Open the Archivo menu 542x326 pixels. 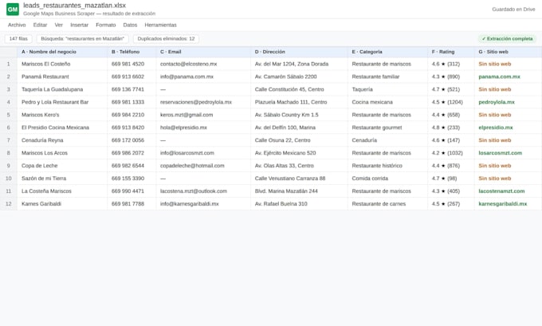click(17, 25)
